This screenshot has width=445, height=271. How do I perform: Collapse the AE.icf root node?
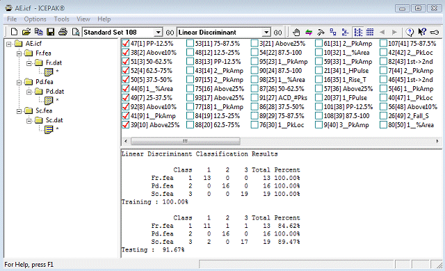(9, 44)
